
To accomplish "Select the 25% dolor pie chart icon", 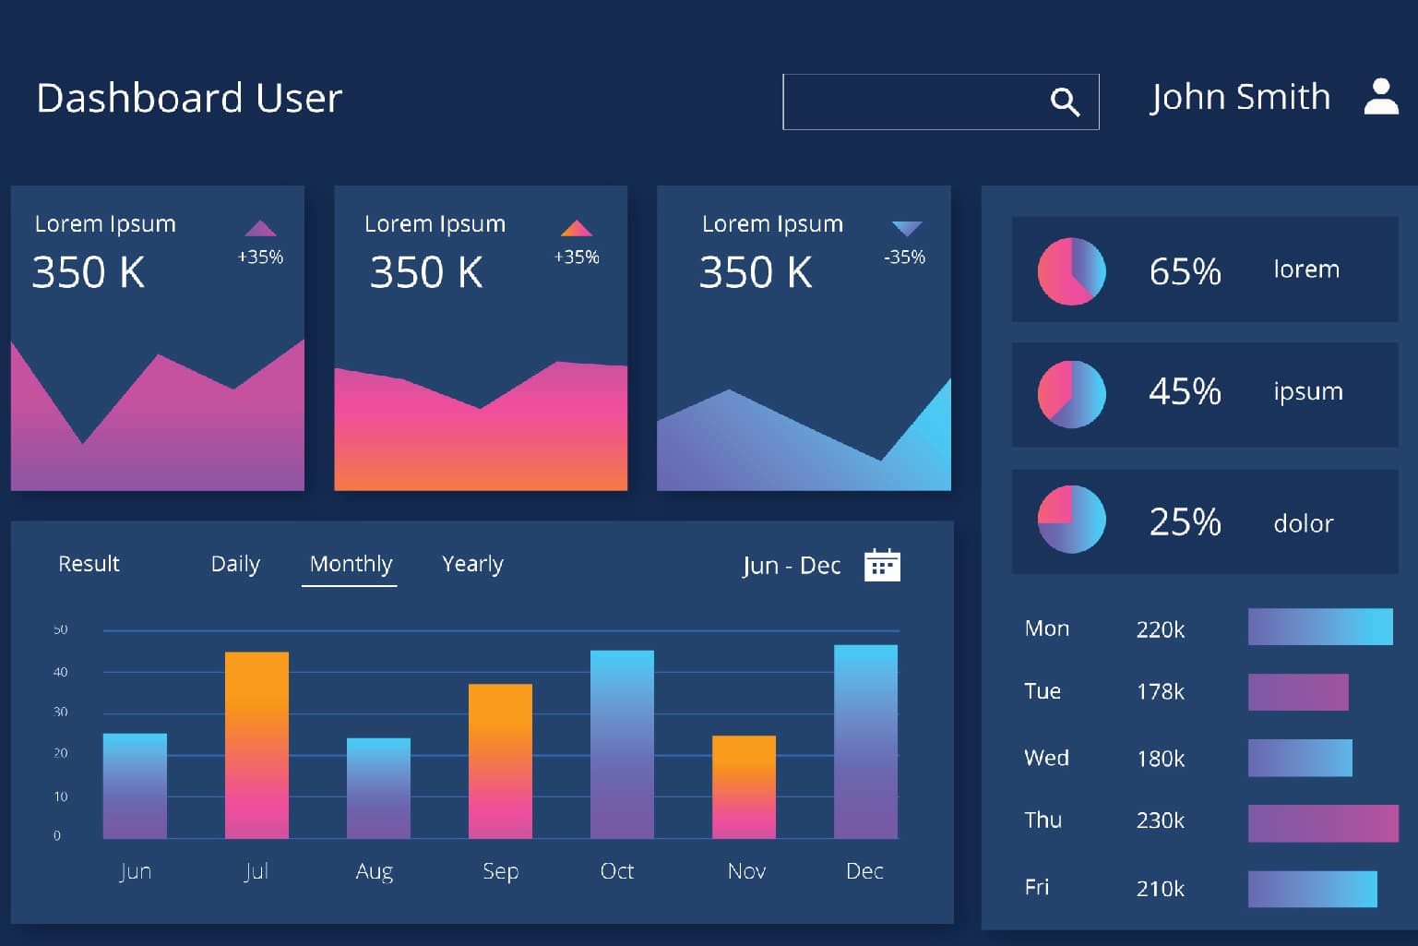I will pos(1071,520).
